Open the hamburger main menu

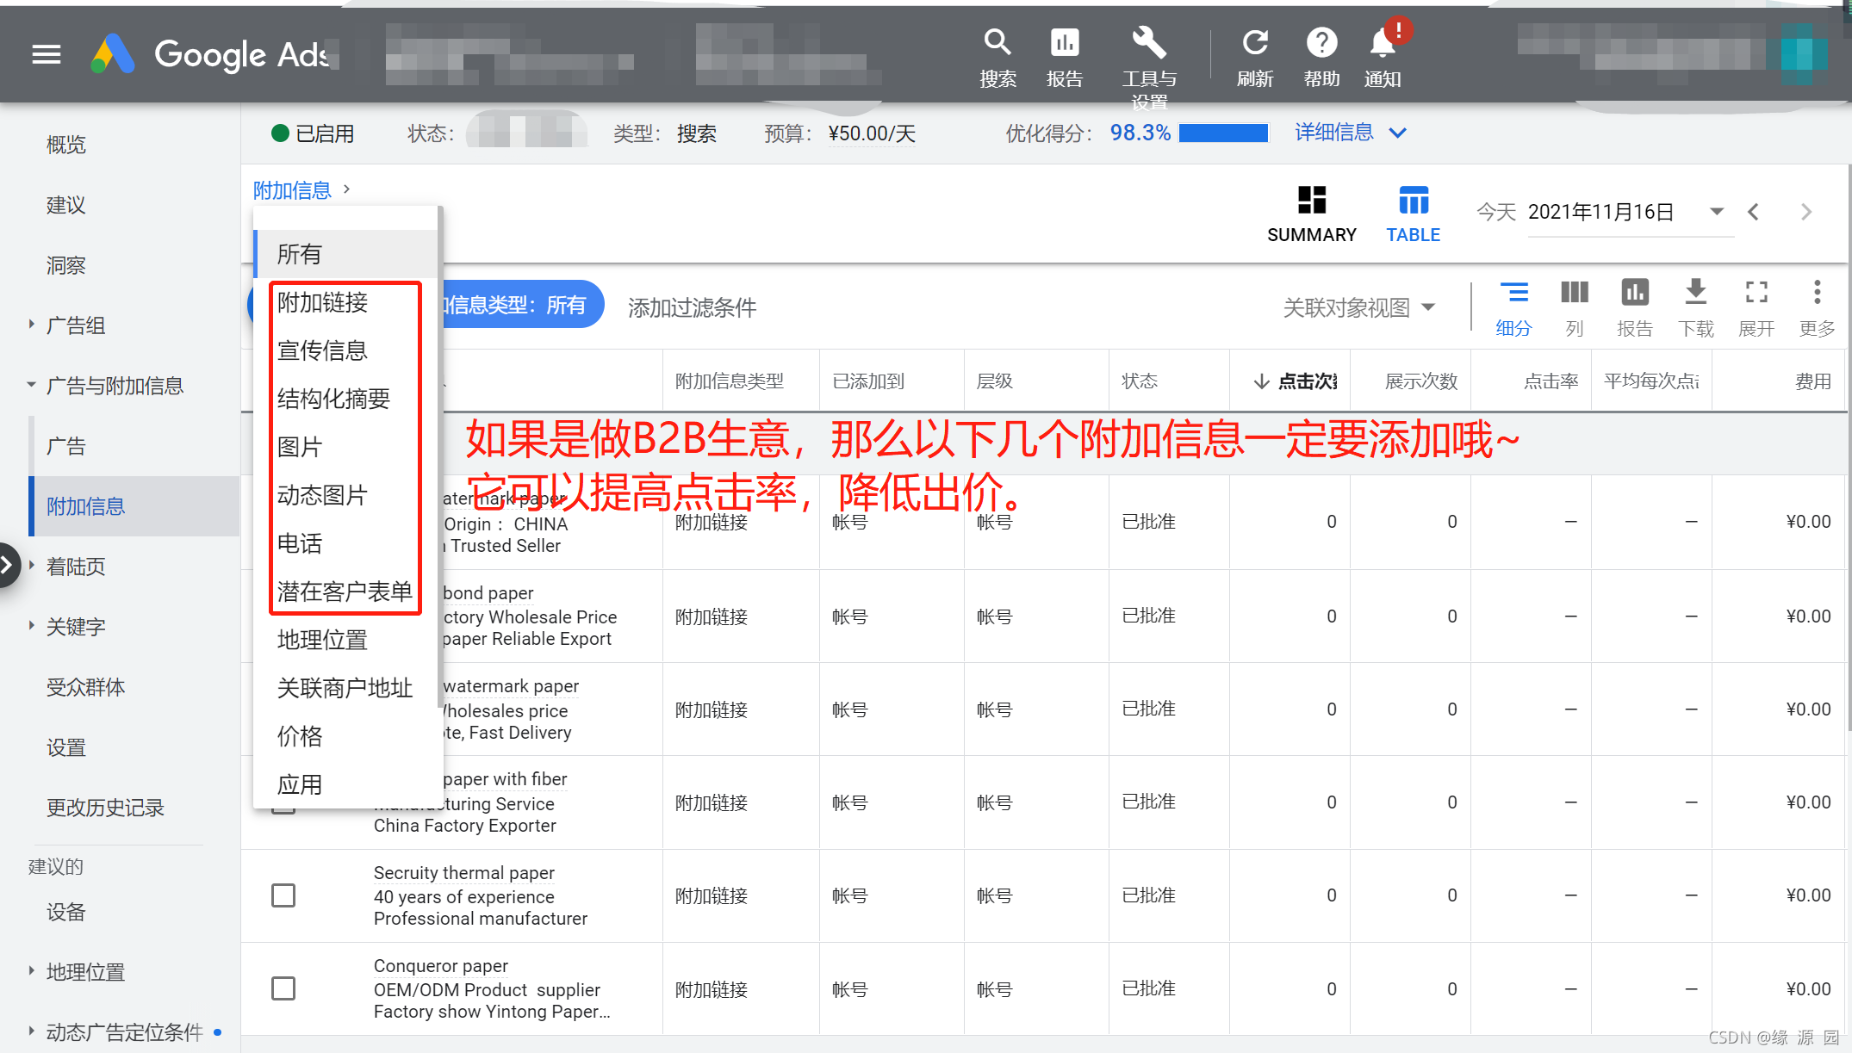click(47, 55)
